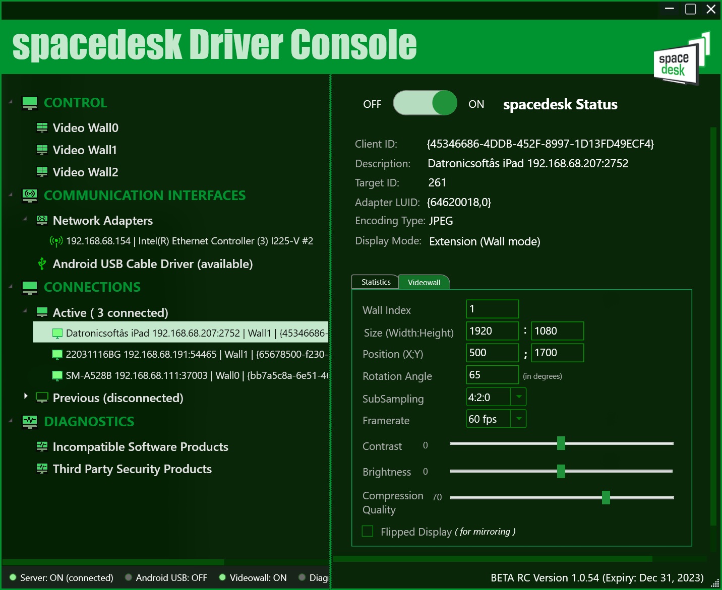
Task: Click the Active connections monitor icon
Action: click(x=42, y=312)
